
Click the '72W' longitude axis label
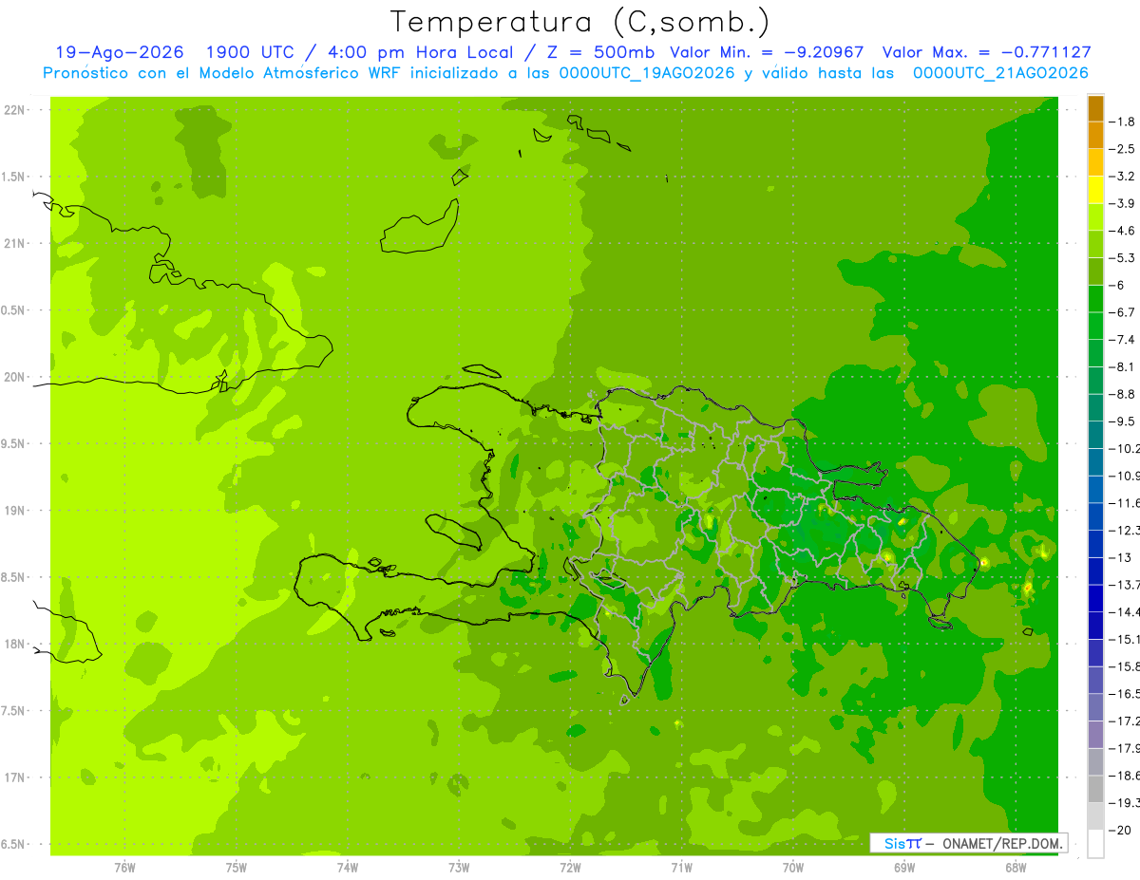(x=570, y=868)
